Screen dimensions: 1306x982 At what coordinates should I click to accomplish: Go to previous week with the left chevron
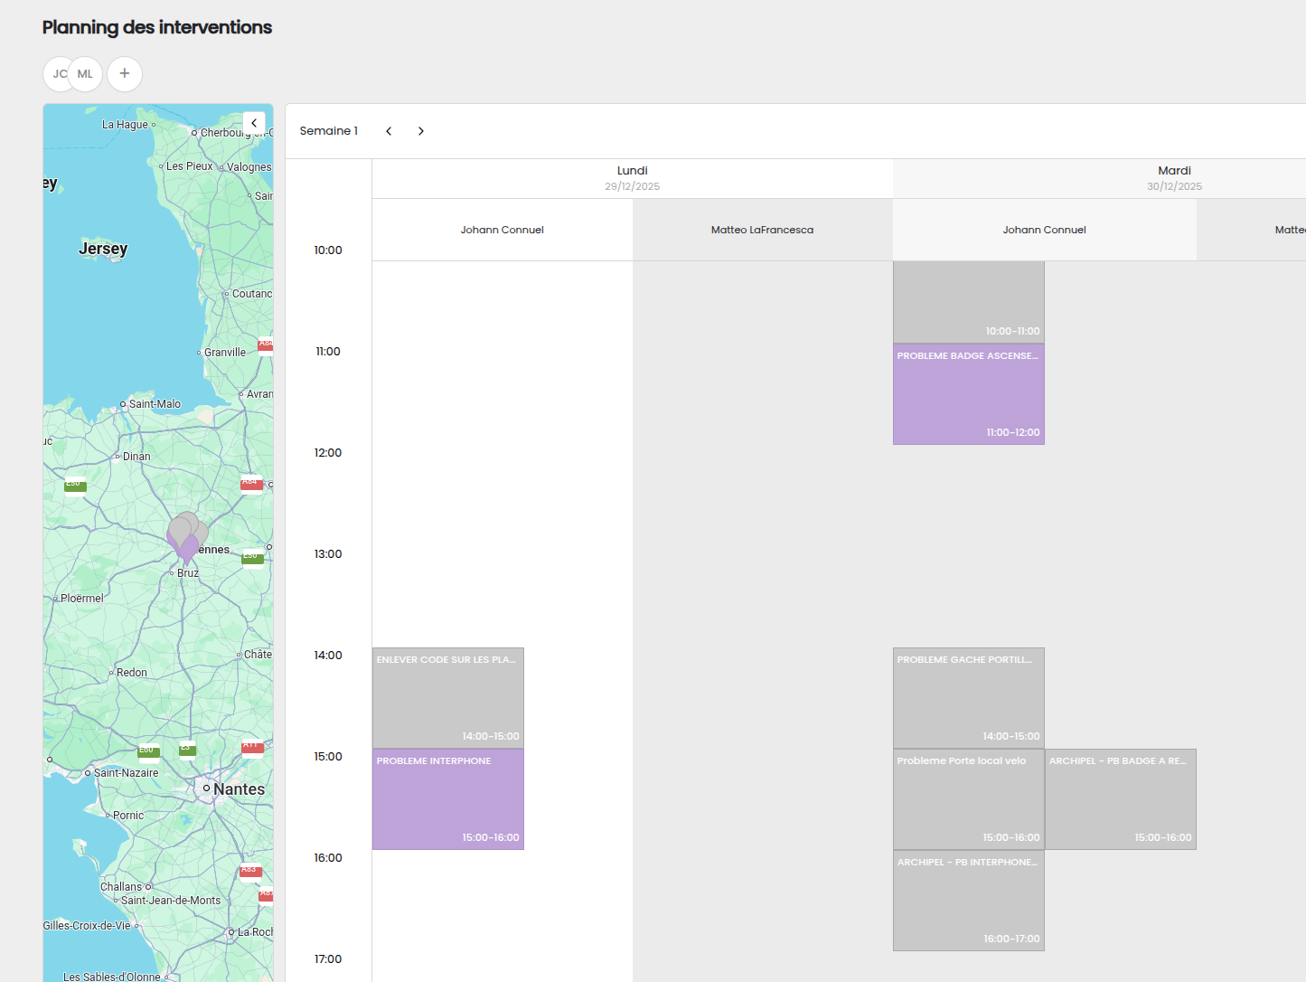point(389,131)
